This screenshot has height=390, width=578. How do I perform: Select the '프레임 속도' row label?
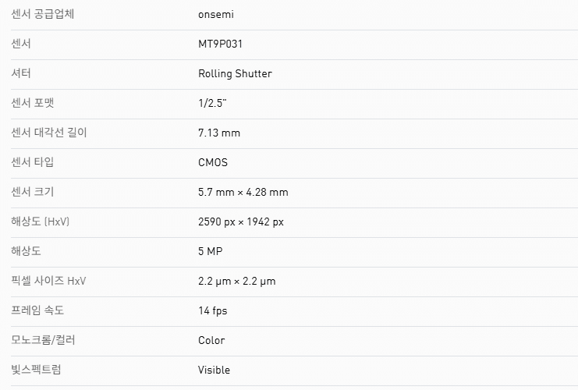[37, 310]
